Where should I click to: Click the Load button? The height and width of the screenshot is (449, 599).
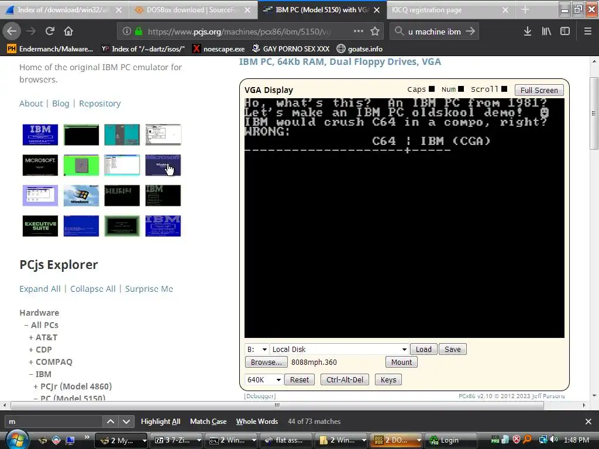click(x=424, y=350)
